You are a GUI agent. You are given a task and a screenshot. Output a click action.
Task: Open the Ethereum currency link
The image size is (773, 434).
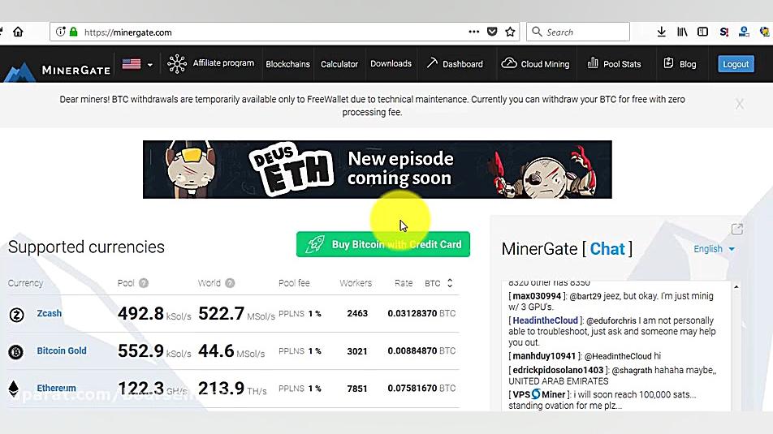[x=56, y=389]
